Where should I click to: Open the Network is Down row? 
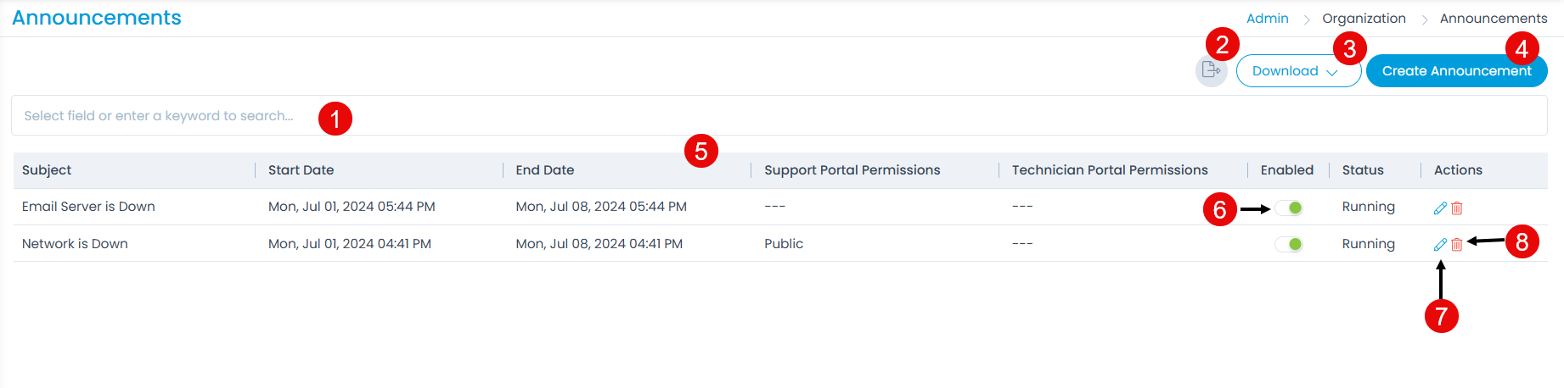click(75, 244)
